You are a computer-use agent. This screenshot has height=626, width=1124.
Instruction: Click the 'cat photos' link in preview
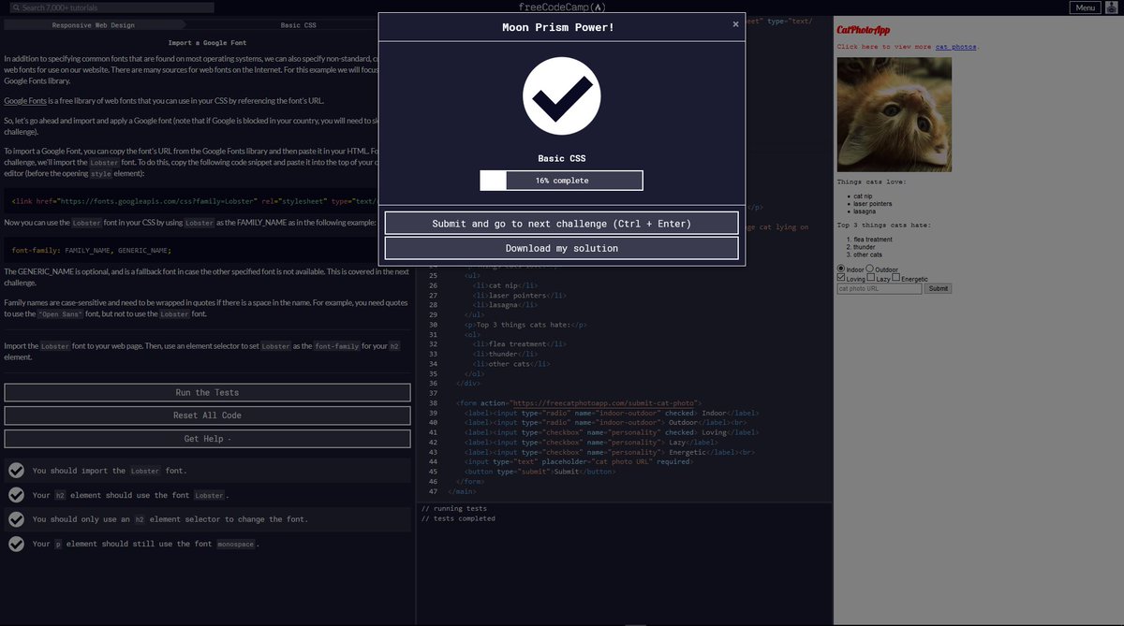pyautogui.click(x=955, y=47)
